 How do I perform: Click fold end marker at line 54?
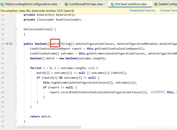[16, 122]
